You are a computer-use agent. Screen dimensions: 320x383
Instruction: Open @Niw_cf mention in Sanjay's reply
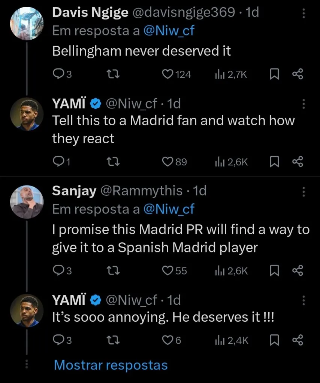[x=169, y=209]
